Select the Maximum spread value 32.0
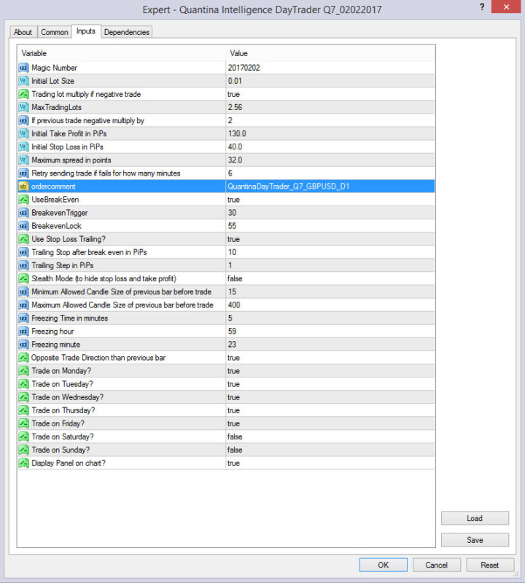The width and height of the screenshot is (525, 583). pyautogui.click(x=235, y=160)
